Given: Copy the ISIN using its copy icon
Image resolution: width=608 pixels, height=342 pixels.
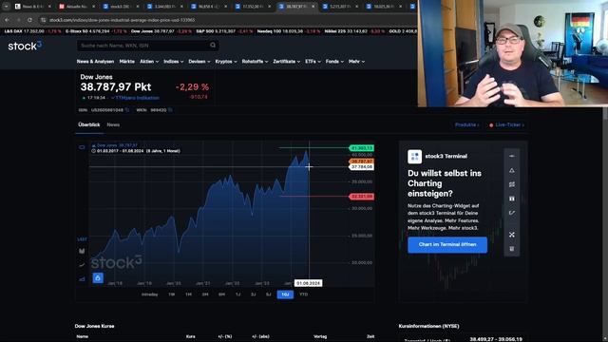Looking at the screenshot, I should pos(127,110).
